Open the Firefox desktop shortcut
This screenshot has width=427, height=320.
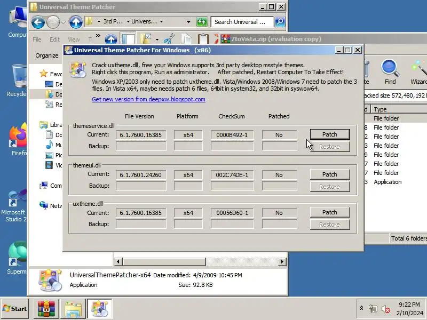click(18, 139)
